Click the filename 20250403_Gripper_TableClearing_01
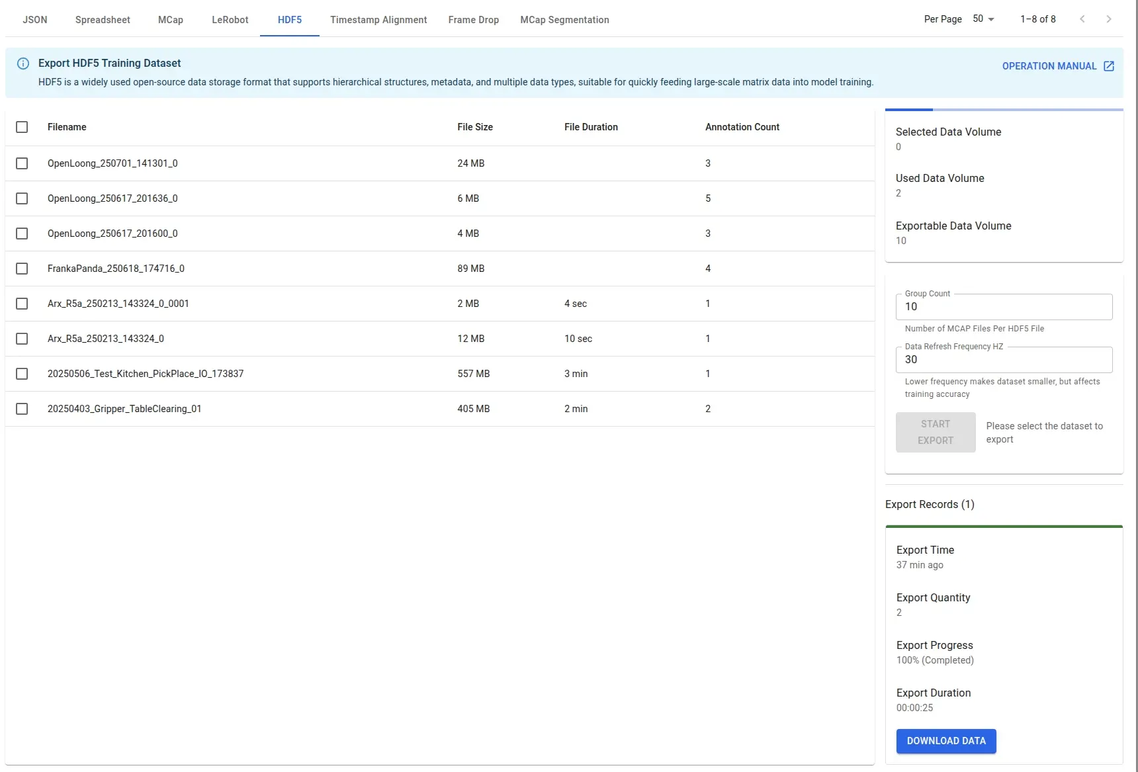1138x772 pixels. [124, 409]
